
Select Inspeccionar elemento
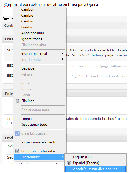39,142
